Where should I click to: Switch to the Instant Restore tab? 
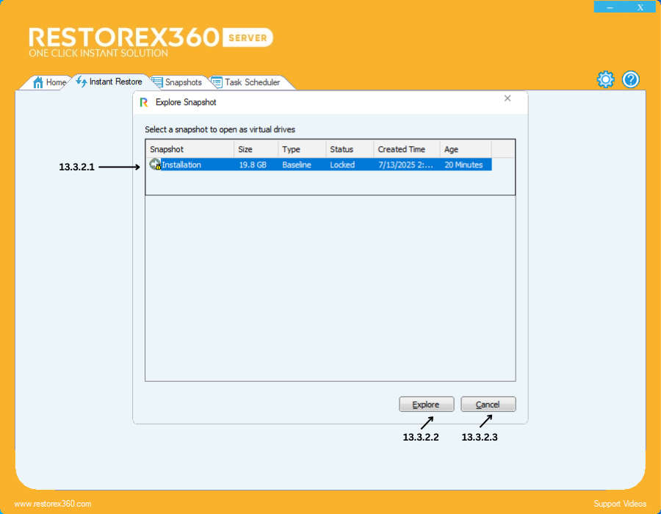pos(109,82)
